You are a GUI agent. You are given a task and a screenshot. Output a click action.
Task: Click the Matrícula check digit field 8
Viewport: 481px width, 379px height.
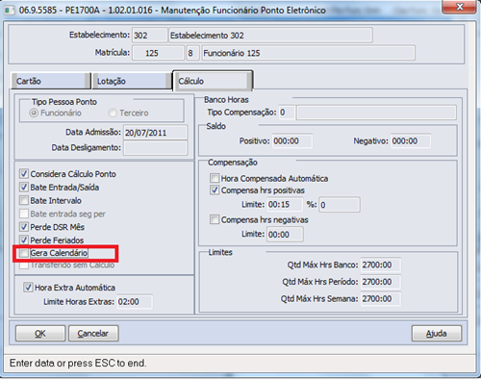pos(193,53)
